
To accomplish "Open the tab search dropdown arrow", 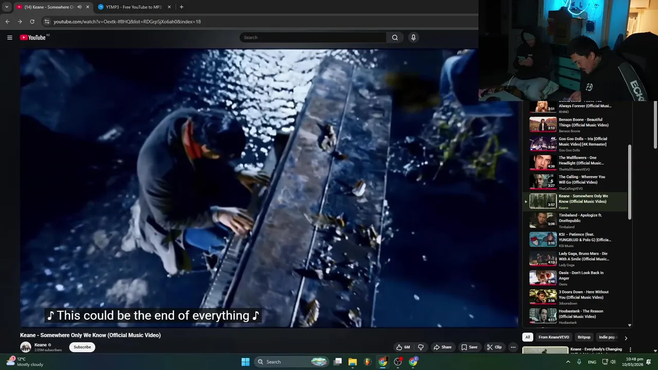I will point(7,7).
